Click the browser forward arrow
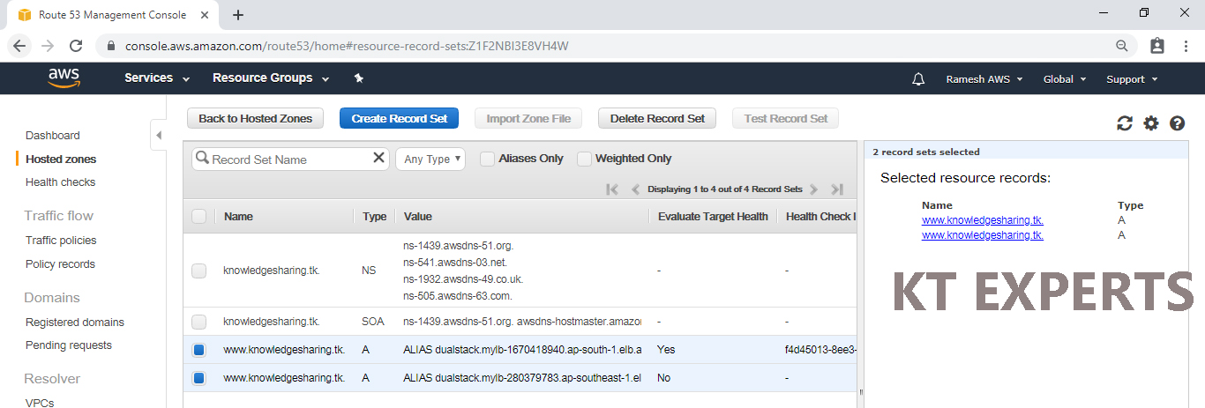Screen dimensions: 1205x408 pyautogui.click(x=48, y=46)
